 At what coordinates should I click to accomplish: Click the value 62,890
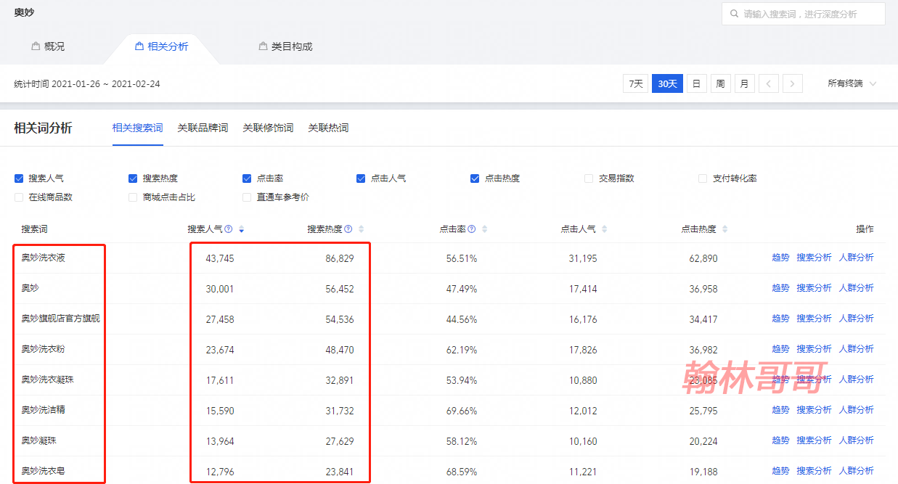[x=703, y=258]
